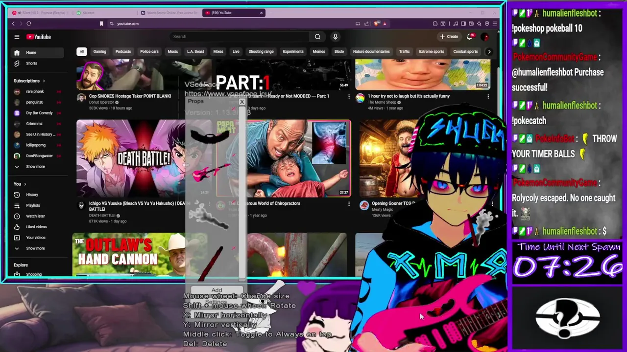Go forward in browser history
Viewport: 627px width, 352px height.
(21, 23)
